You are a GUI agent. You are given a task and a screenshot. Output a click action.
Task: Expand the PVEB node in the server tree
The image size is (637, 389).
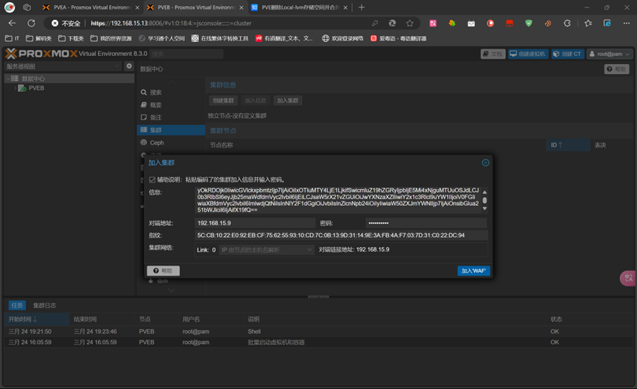(x=15, y=88)
